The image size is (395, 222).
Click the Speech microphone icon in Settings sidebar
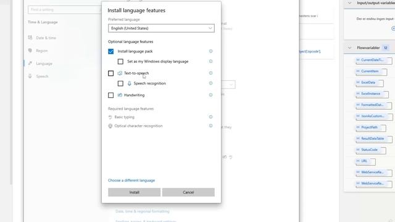point(30,76)
